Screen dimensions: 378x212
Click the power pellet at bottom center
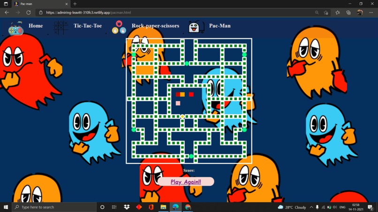(x=191, y=156)
